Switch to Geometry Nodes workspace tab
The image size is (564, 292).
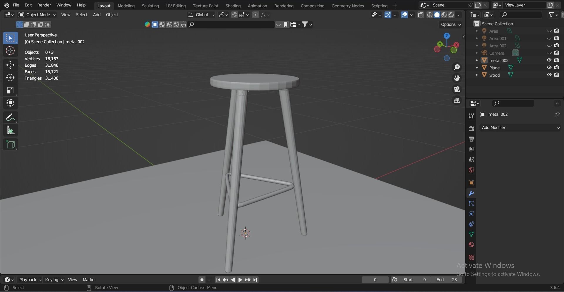pyautogui.click(x=348, y=6)
